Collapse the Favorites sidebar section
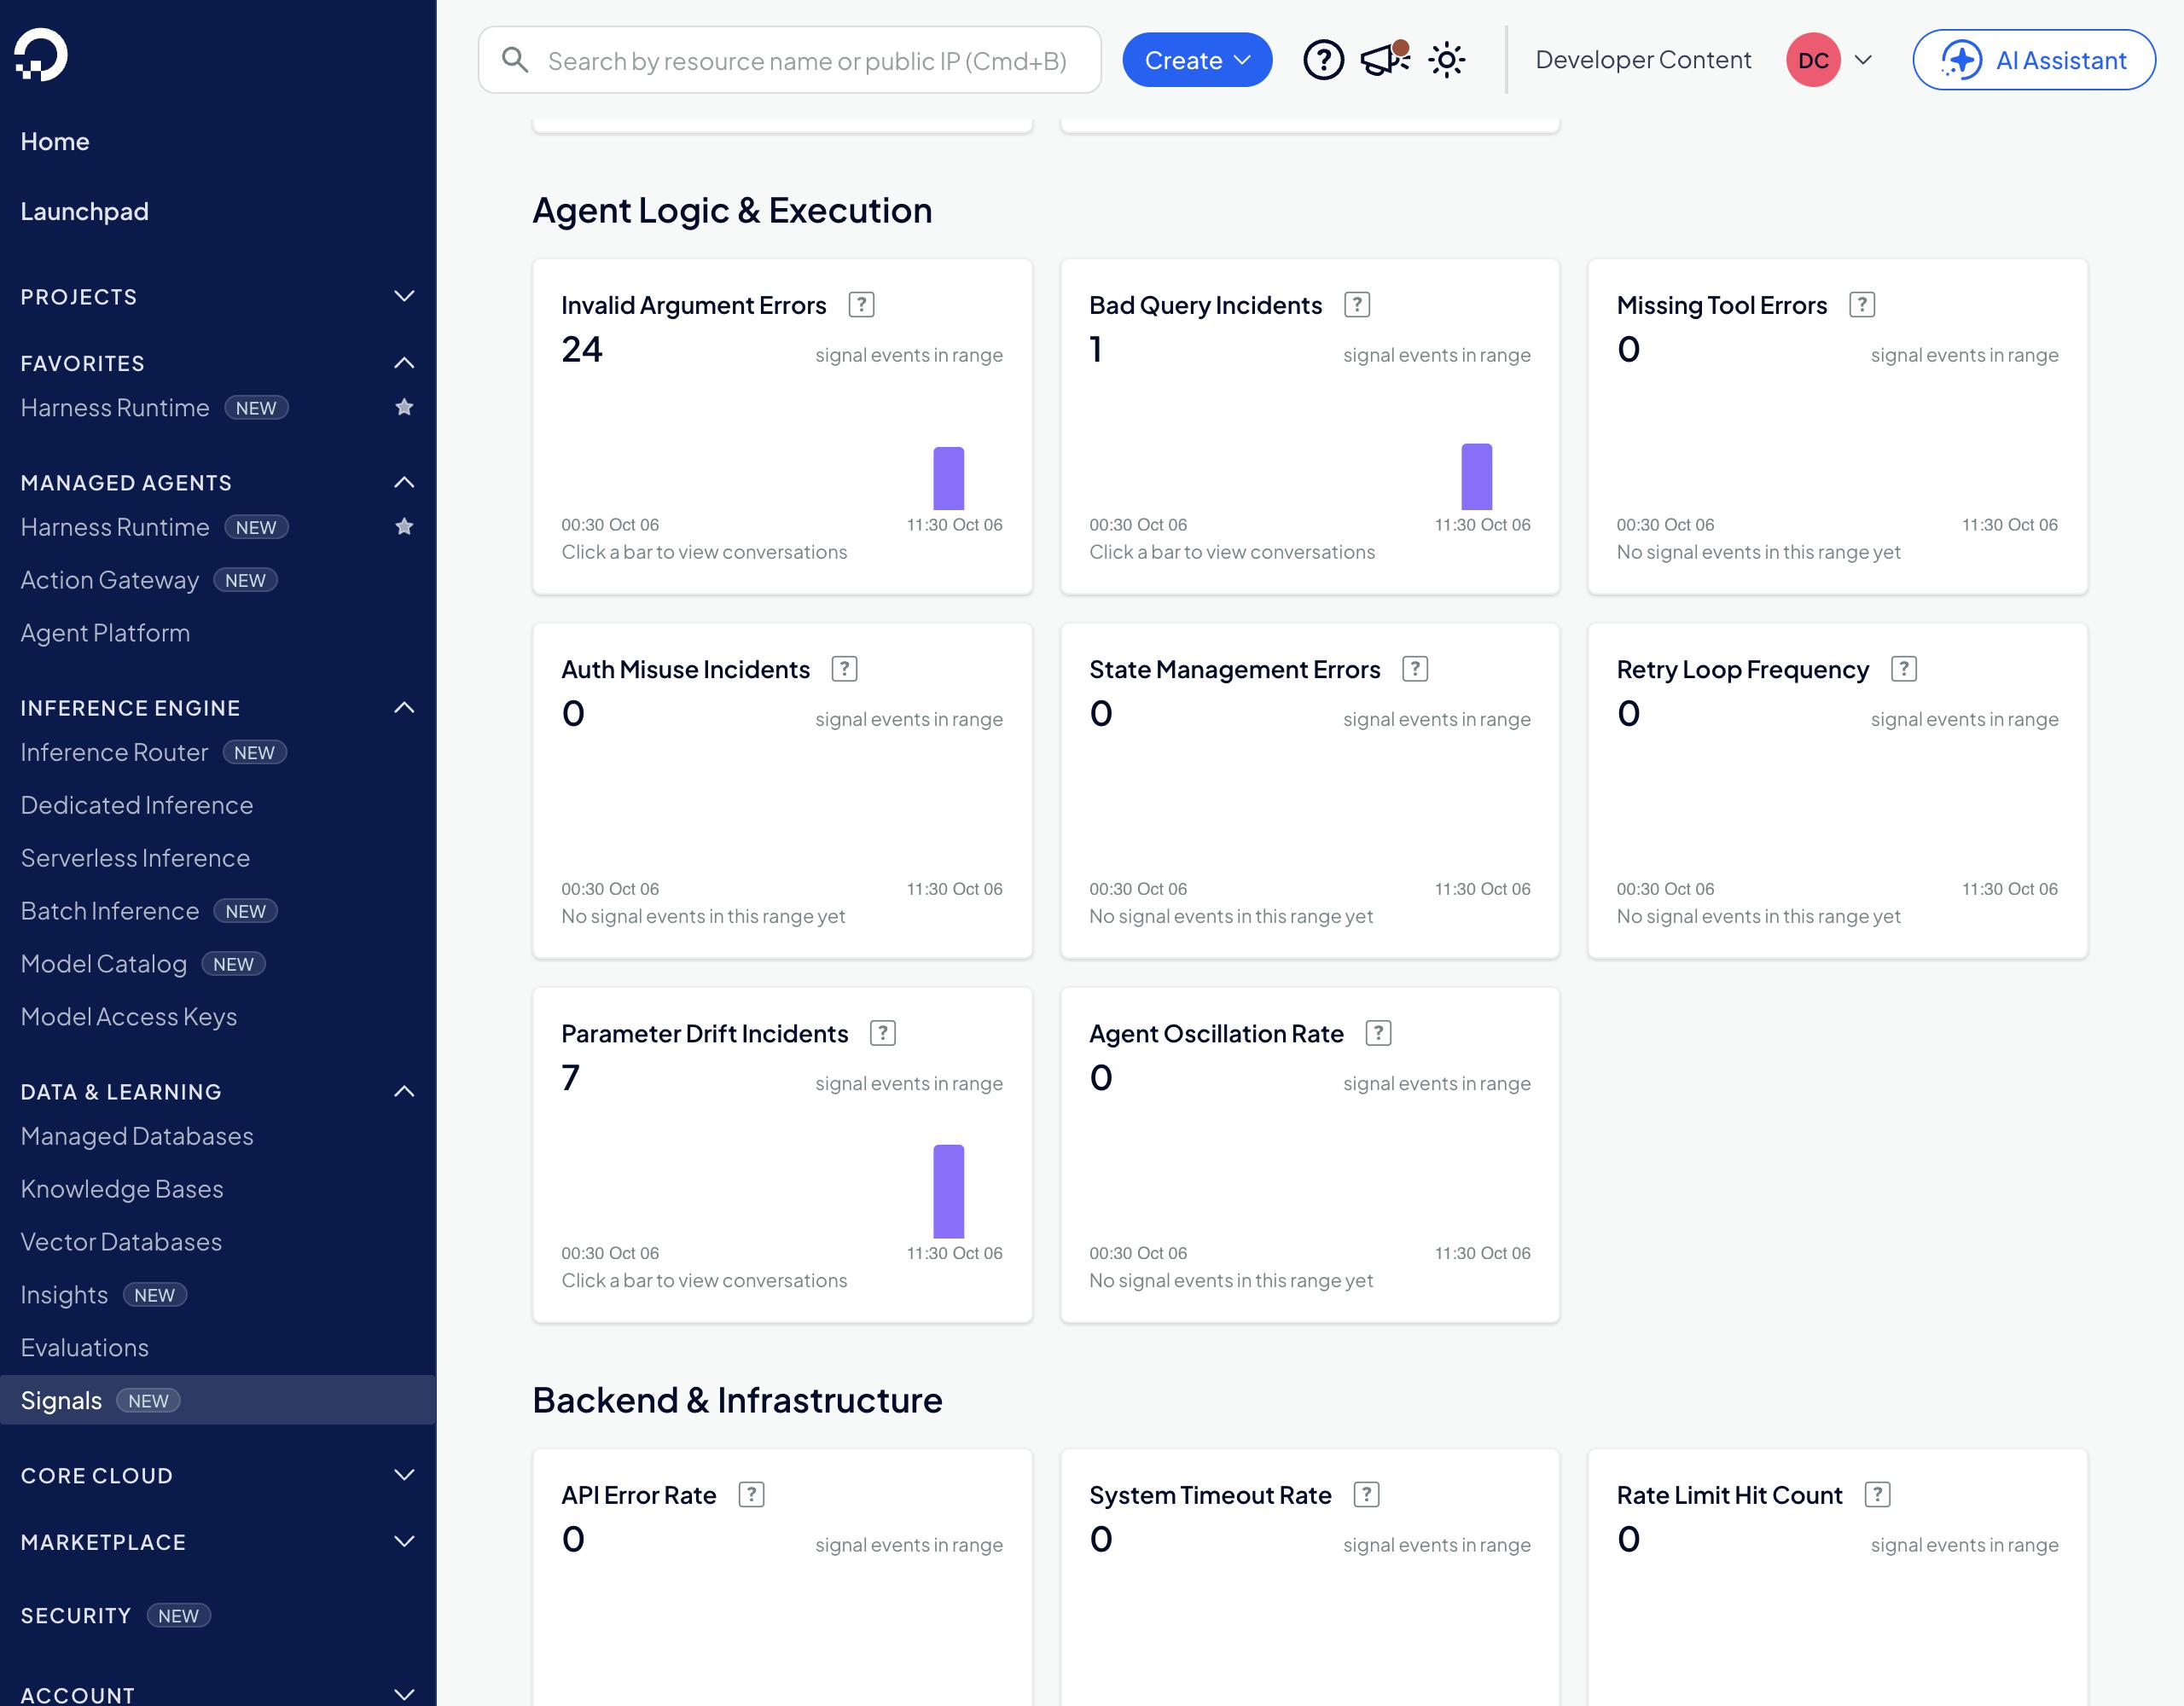The height and width of the screenshot is (1706, 2184). [217, 363]
